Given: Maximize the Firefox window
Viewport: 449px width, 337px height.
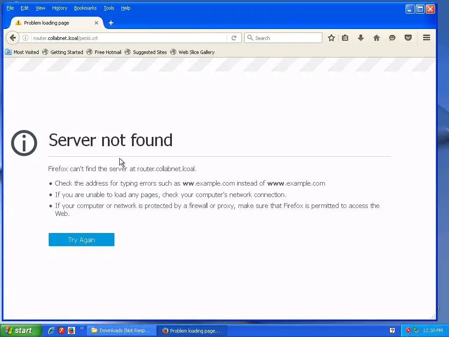Looking at the screenshot, I should pos(420,9).
